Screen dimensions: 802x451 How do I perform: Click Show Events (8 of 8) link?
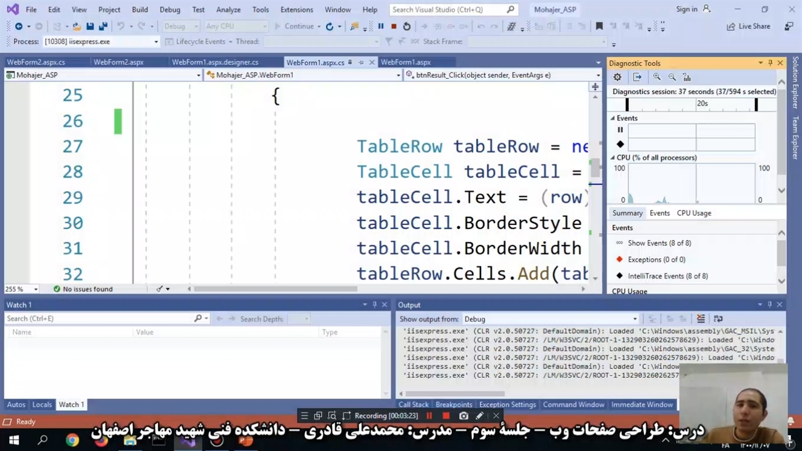pos(659,243)
